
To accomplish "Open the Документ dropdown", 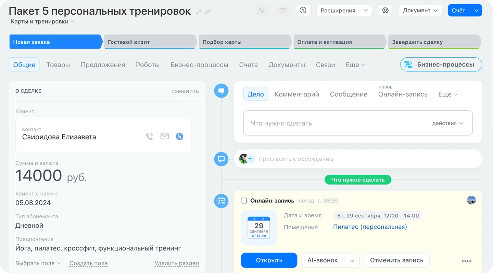I will 420,10.
